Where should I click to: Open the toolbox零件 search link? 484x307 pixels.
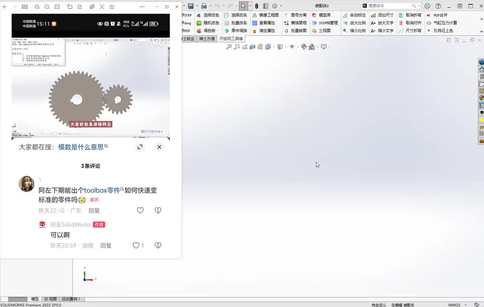104,190
